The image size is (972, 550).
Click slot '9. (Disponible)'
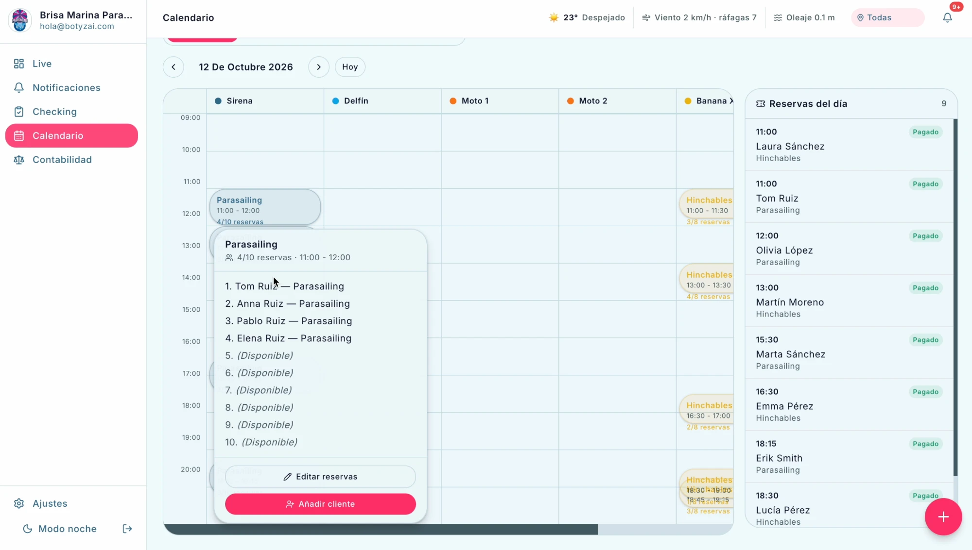tap(259, 425)
